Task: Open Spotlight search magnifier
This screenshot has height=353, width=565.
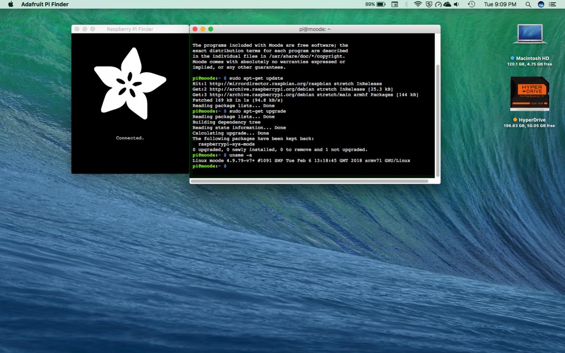Action: 528,4
